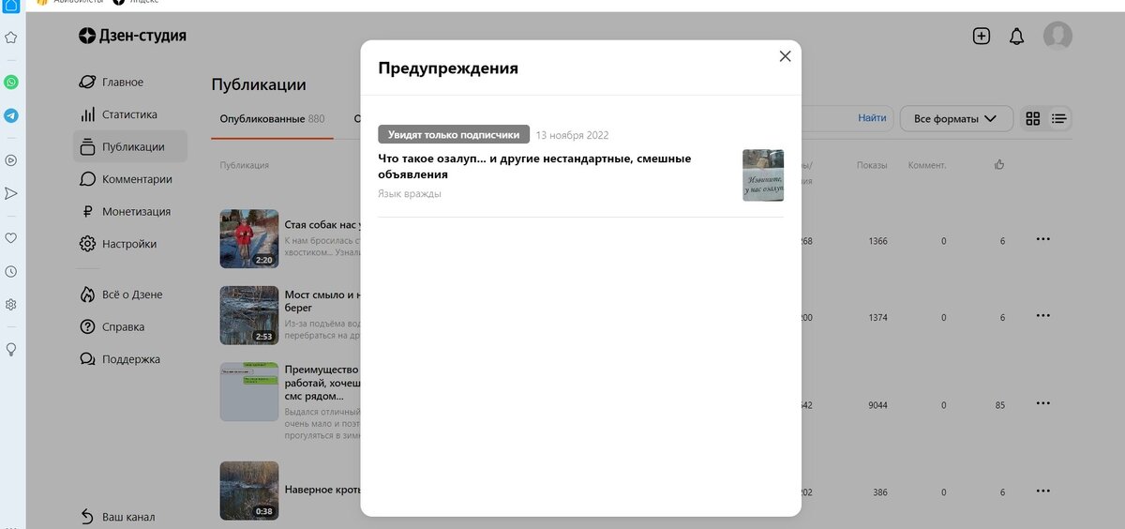1125x529 pixels.
Task: Switch to grid view of publications
Action: click(x=1033, y=119)
